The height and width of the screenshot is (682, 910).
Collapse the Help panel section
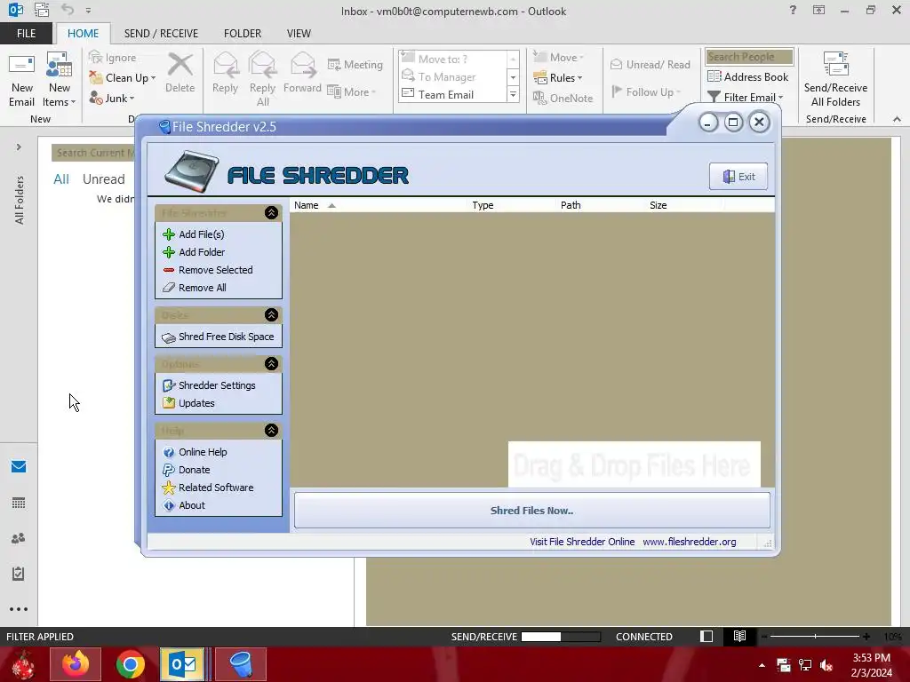tap(271, 431)
